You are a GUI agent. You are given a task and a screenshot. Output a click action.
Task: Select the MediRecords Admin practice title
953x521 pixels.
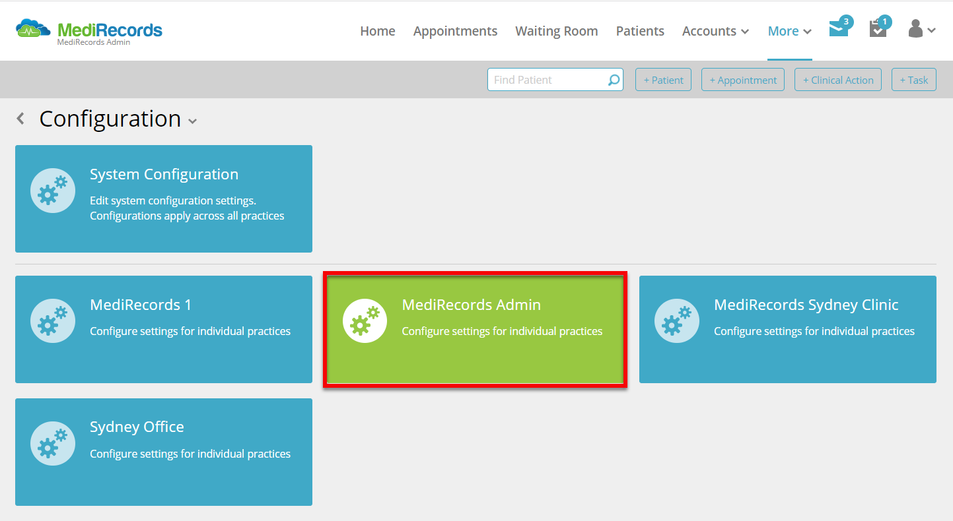click(472, 305)
